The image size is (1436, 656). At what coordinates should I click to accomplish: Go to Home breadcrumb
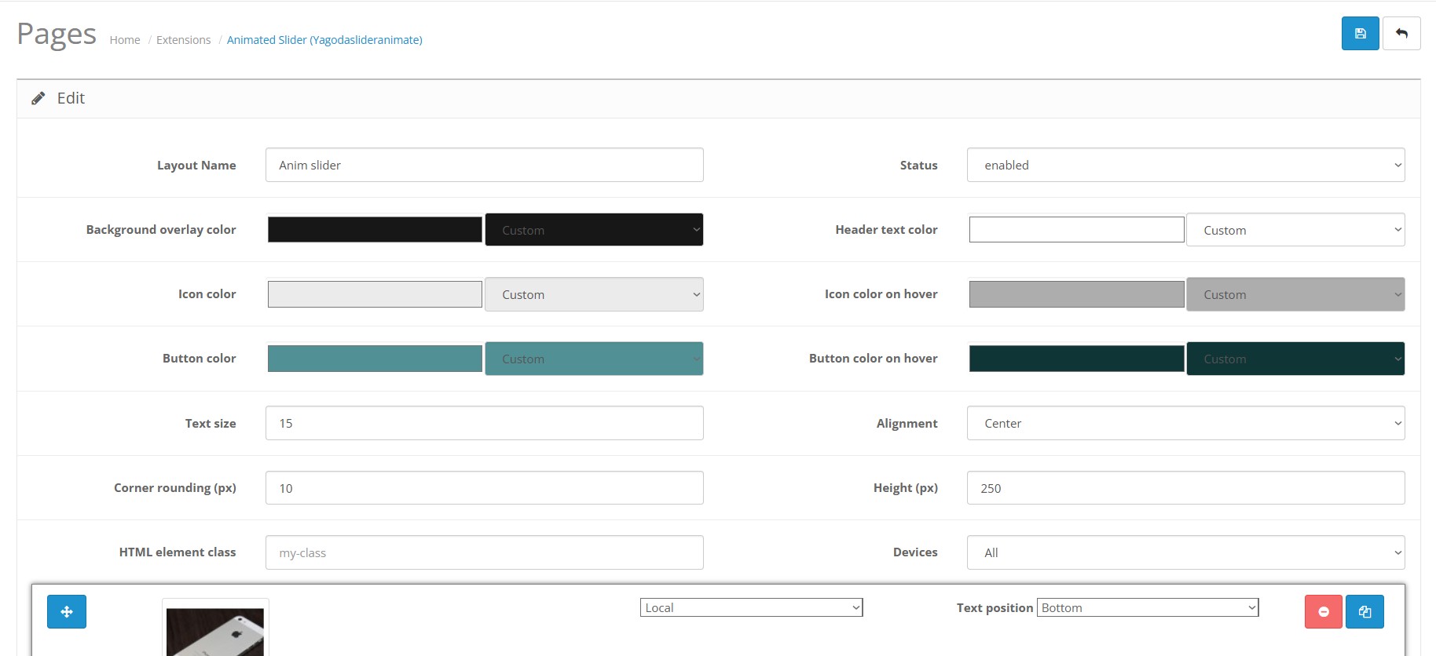(x=125, y=40)
